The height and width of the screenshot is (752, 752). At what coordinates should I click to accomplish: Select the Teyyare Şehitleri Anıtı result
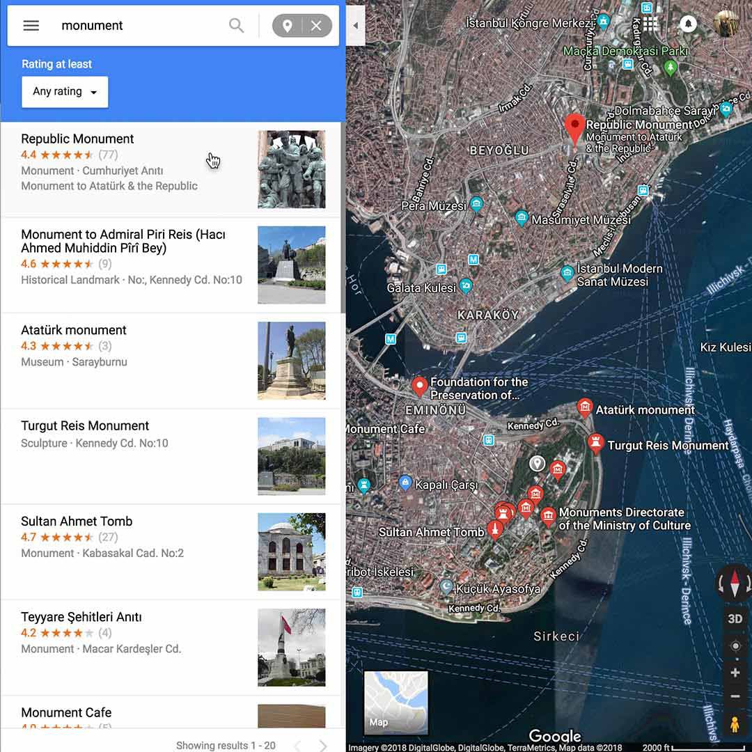click(171, 647)
